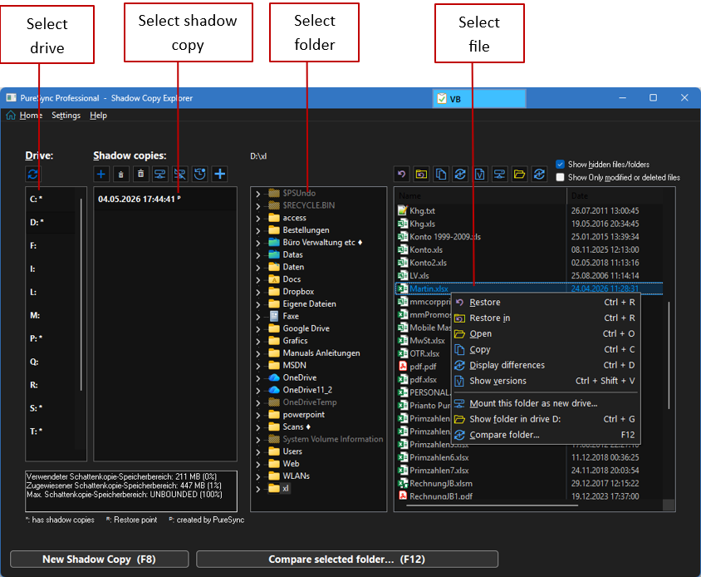This screenshot has height=577, width=701.
Task: Click the New Shadow Copy (F8) button
Action: (x=99, y=559)
